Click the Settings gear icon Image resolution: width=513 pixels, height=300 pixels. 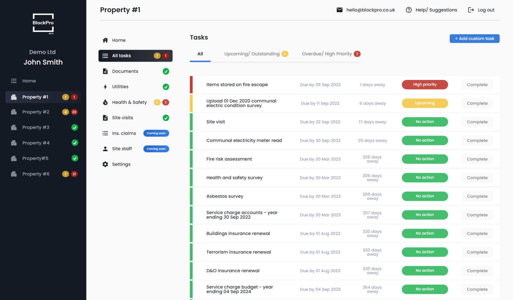105,164
